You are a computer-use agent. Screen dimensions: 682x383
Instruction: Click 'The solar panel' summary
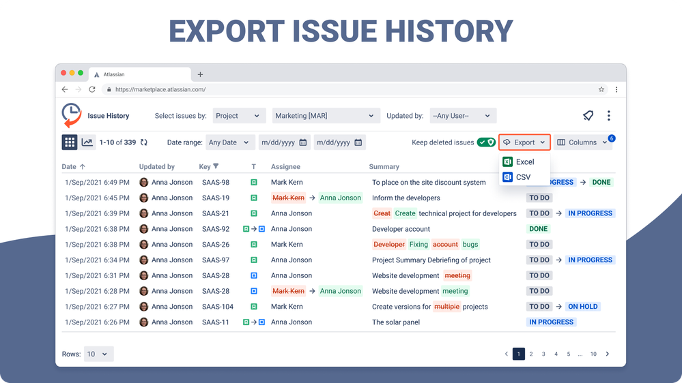396,322
